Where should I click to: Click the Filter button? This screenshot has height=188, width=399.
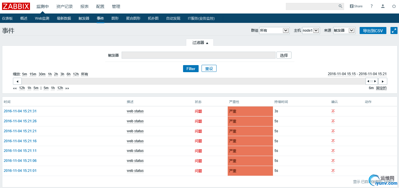(191, 69)
